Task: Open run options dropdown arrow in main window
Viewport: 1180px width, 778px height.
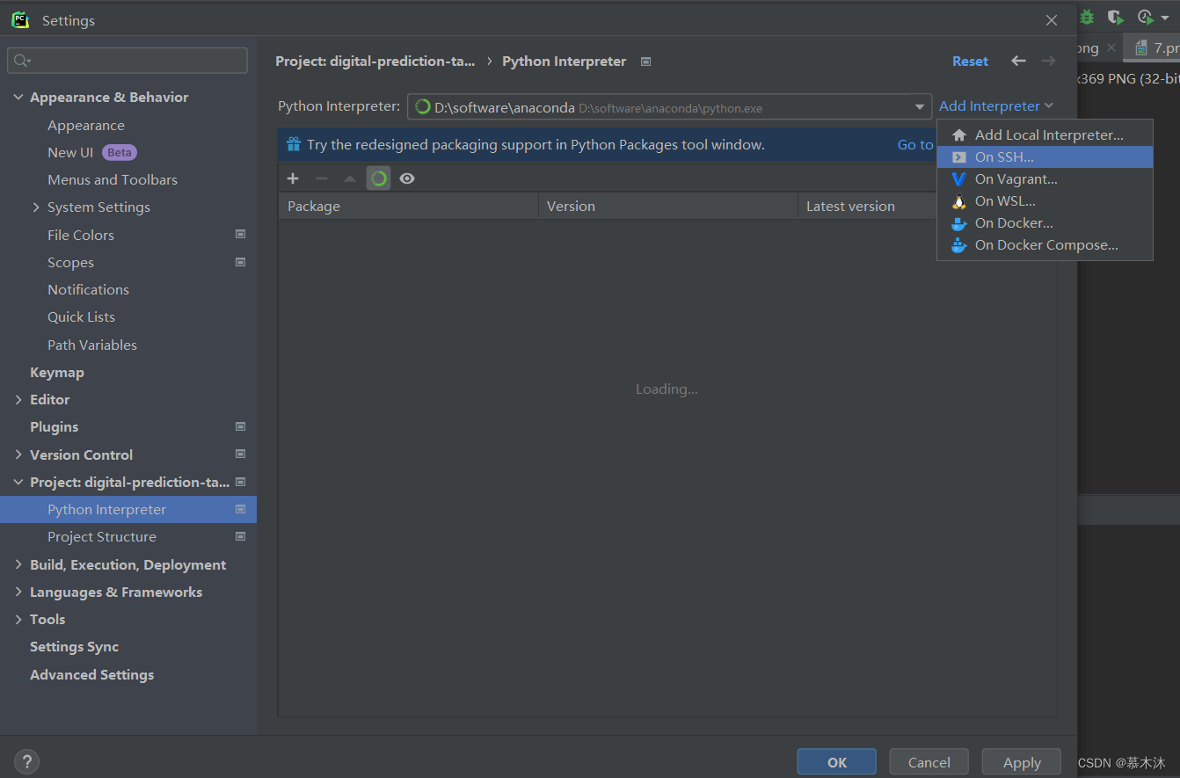Action: [x=1165, y=18]
